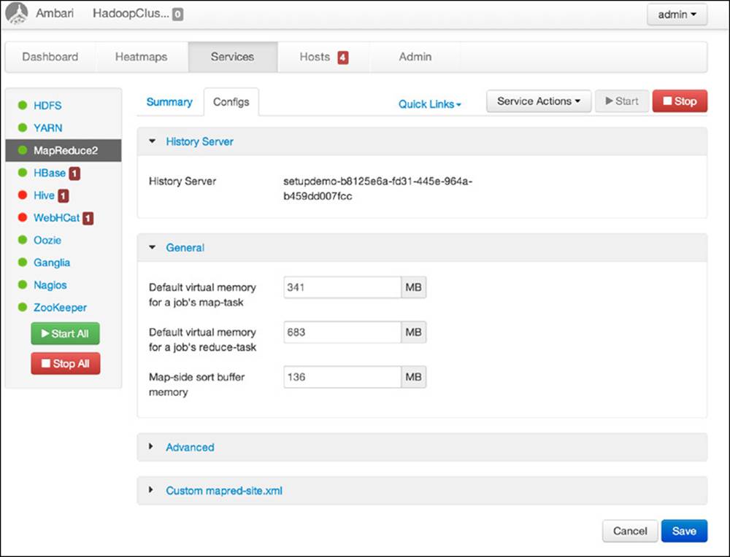Click the Stop All button

(x=65, y=364)
